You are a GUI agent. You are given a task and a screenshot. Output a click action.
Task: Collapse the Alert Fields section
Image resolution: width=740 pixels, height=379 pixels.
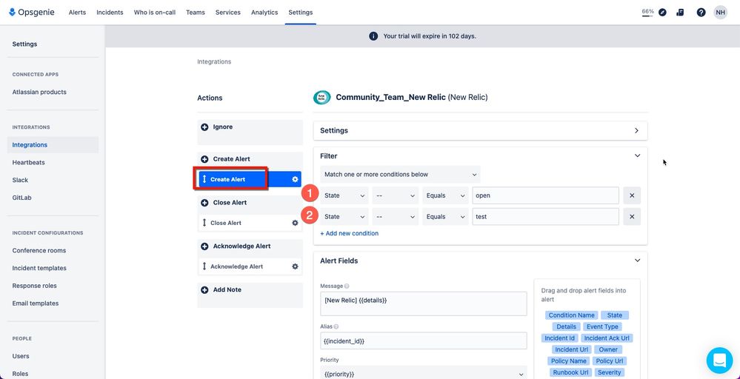point(637,261)
